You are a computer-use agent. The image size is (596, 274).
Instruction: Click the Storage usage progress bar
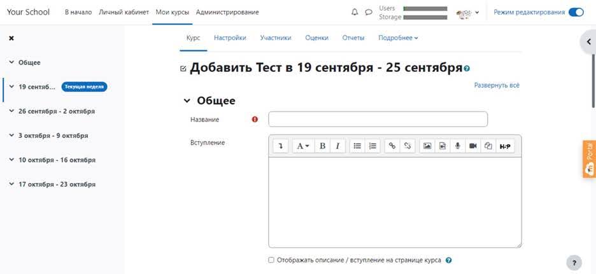coord(425,17)
